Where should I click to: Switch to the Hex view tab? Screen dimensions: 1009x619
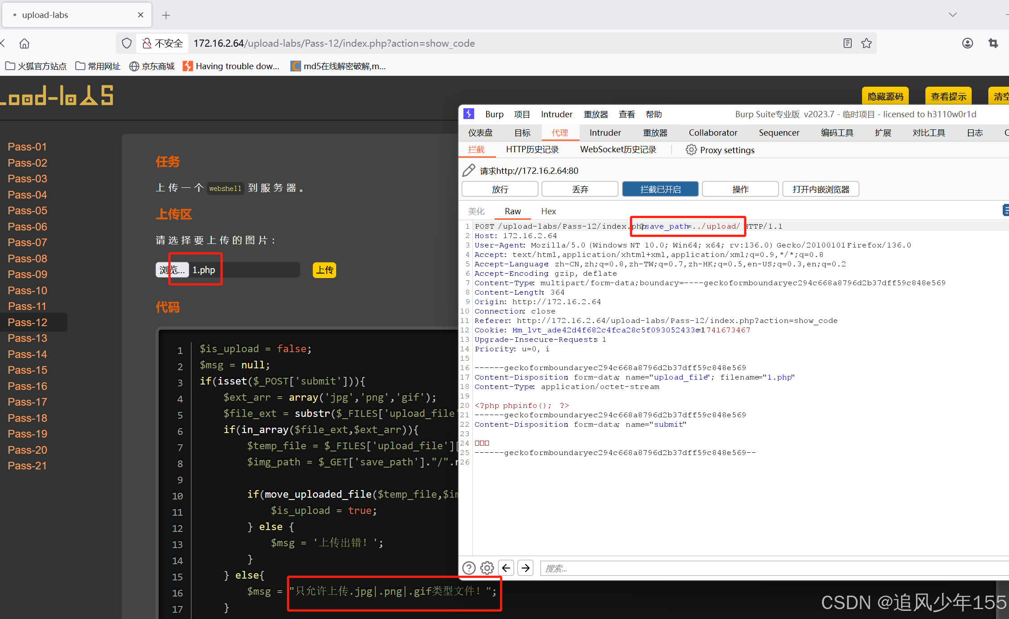click(548, 211)
